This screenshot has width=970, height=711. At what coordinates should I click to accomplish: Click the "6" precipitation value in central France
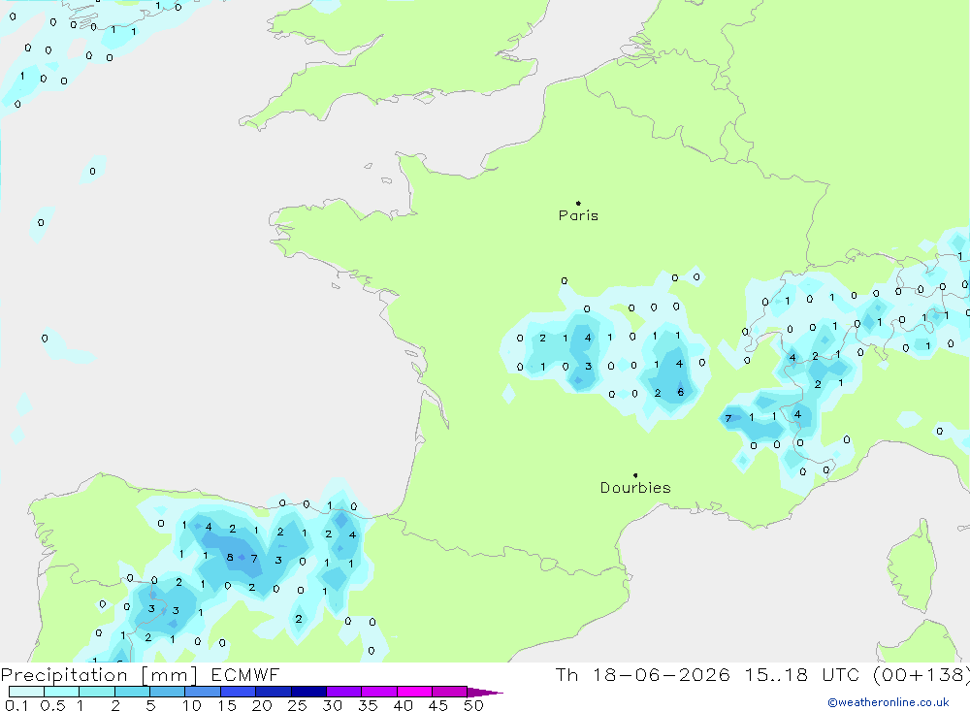(681, 392)
